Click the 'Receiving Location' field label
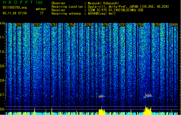Screen dimensions: 181x115 [67, 7]
